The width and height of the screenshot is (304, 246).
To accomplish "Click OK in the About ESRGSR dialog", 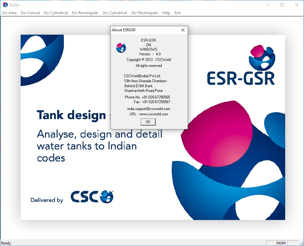I will [x=148, y=122].
